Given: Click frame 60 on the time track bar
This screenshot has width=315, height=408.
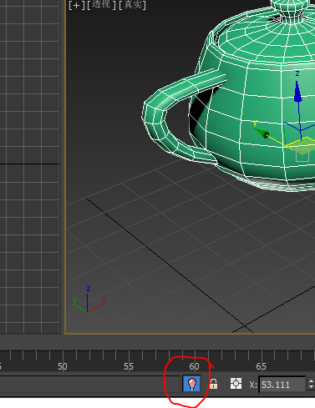Looking at the screenshot, I should pyautogui.click(x=194, y=366).
